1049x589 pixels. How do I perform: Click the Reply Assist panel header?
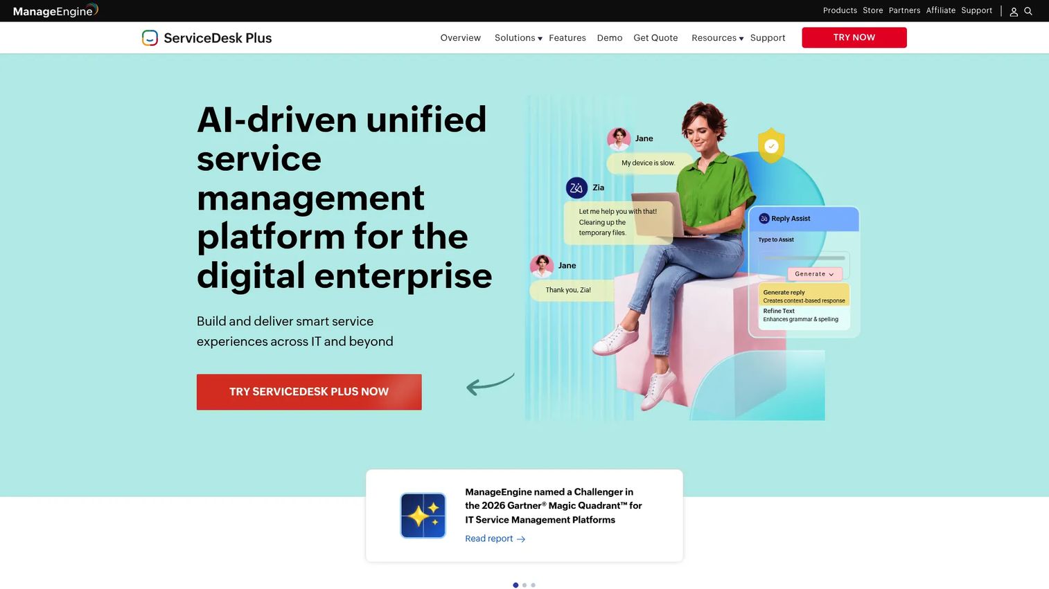(x=804, y=219)
